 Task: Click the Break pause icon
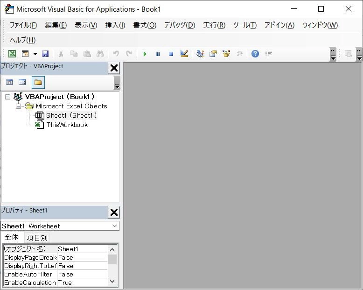click(x=158, y=54)
